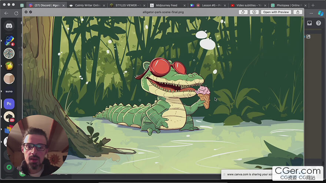The height and width of the screenshot is (183, 326).
Task: Click the Discord inbox icon
Action: click(x=309, y=23)
